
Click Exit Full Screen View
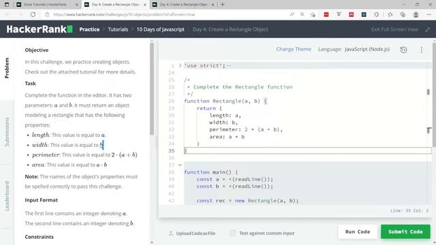tap(394, 29)
